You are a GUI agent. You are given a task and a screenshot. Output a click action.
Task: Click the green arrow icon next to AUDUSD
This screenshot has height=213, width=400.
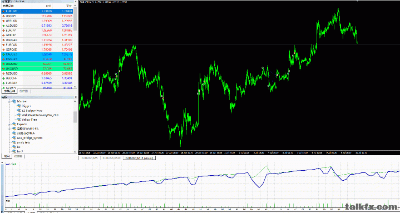coord(3,26)
